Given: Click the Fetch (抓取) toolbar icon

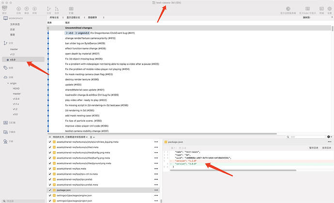Looking at the screenshot, I should point(34,9).
